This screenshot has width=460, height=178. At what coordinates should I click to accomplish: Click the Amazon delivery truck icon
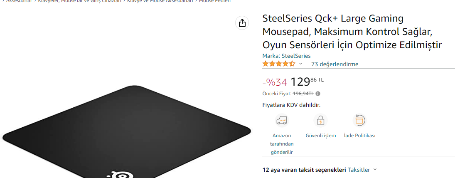(282, 120)
